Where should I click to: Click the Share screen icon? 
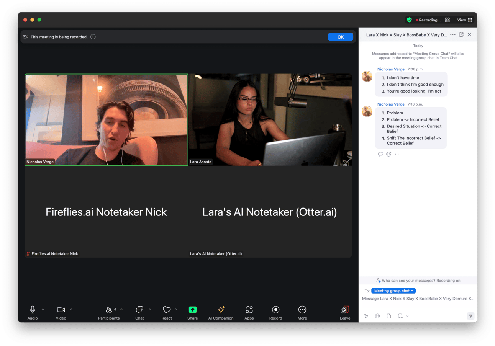click(x=192, y=310)
